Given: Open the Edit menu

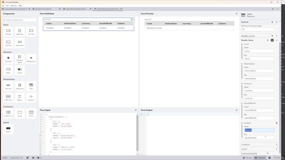Looking at the screenshot, I should [x=7, y=6].
